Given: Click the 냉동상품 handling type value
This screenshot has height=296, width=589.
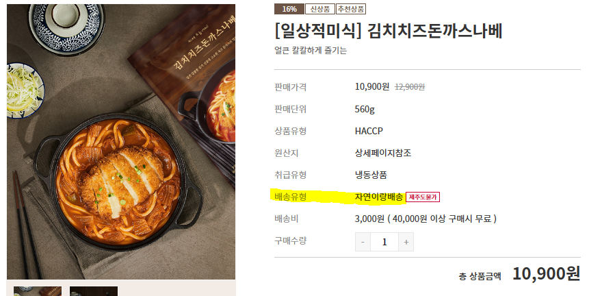Looking at the screenshot, I should (371, 175).
